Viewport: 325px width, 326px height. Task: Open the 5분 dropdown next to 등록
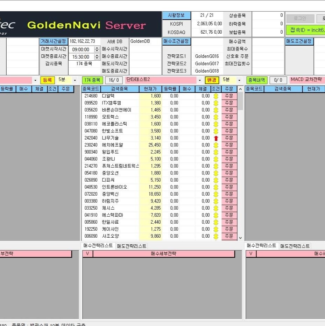click(75, 80)
